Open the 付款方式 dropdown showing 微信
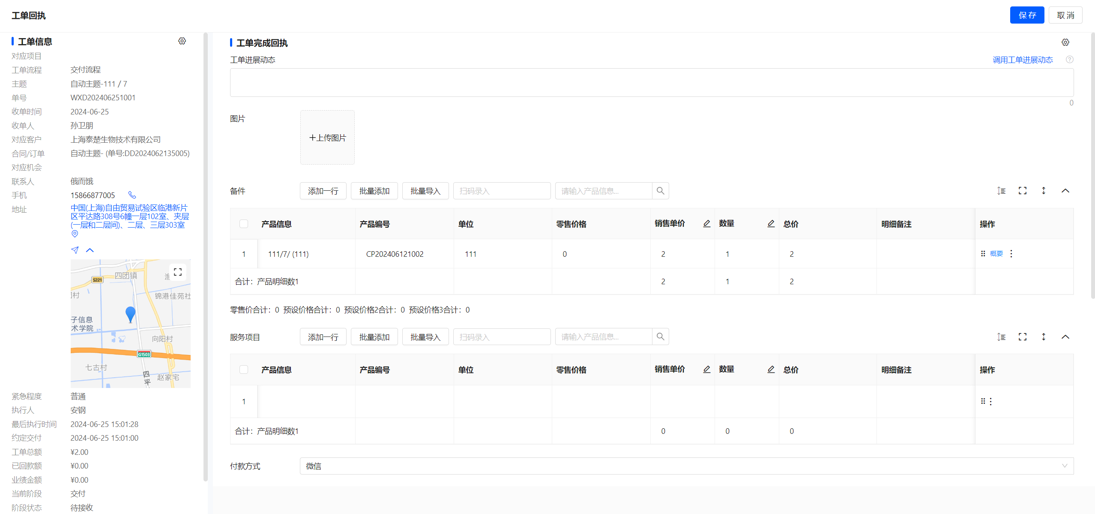The height and width of the screenshot is (514, 1095). [686, 466]
